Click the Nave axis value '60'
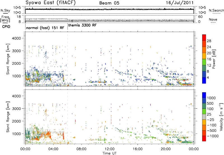The height and width of the screenshot is (155, 224). tap(200, 17)
